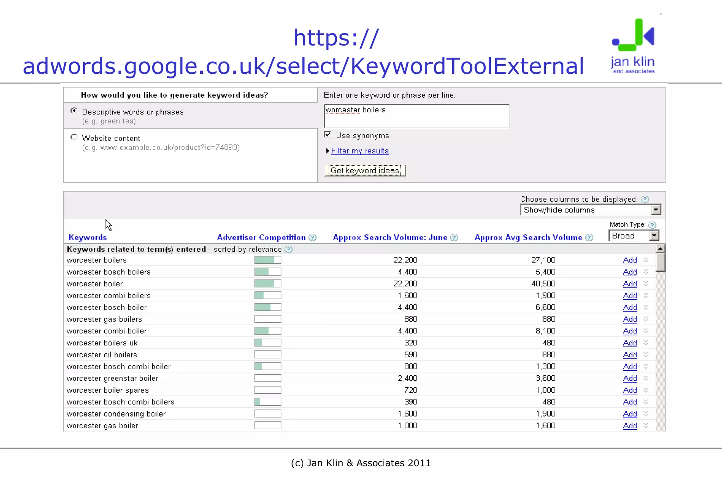Viewport: 722px width, 498px height.
Task: Select the worcester condensing boiler keyword text
Action: [x=116, y=414]
